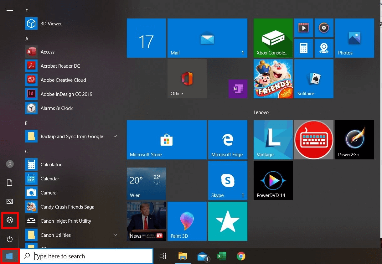Image resolution: width=382 pixels, height=264 pixels.
Task: Launch the Movies & TV tile
Action: click(x=304, y=28)
